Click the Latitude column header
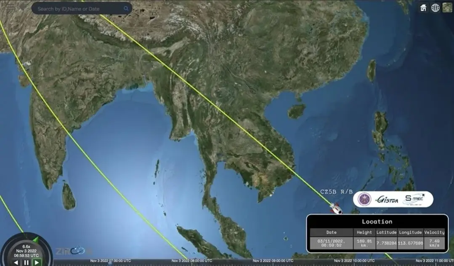 [387, 232]
